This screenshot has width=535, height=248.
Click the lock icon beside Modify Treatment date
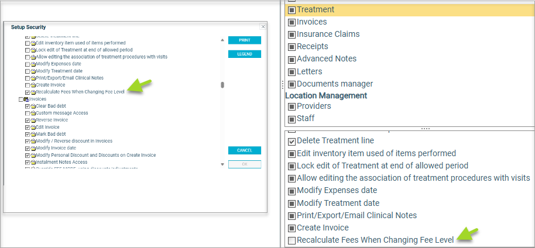point(33,71)
